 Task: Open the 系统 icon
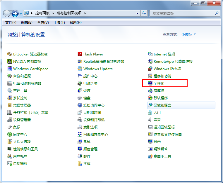pyautogui.click(x=80, y=142)
